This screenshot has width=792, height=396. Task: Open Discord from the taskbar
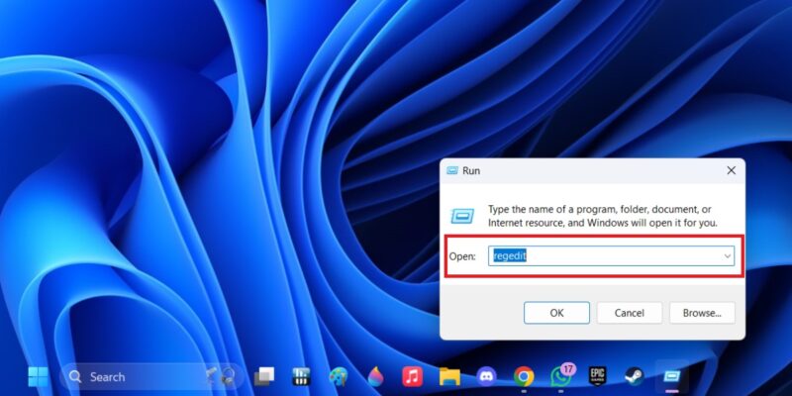[486, 377]
